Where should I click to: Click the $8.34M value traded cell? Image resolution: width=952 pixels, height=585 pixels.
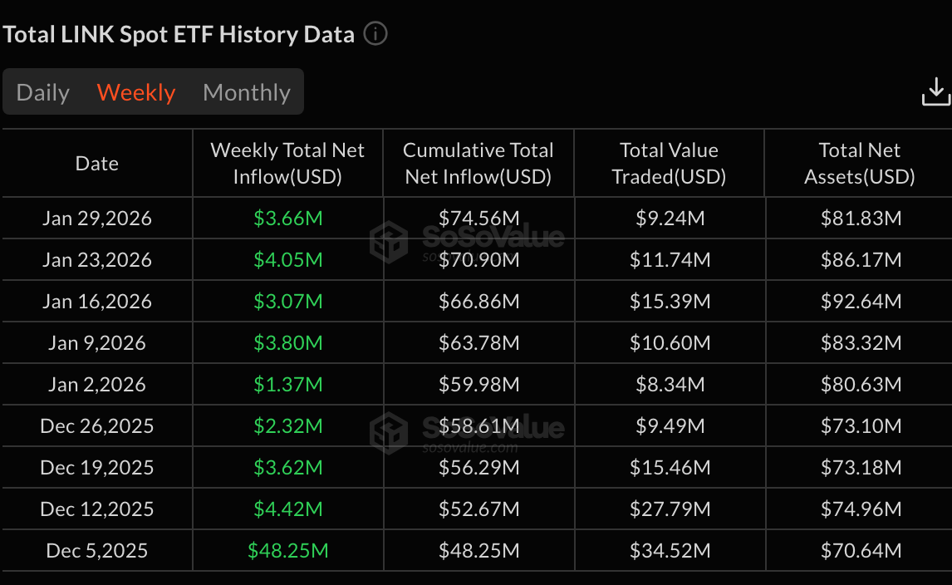669,385
